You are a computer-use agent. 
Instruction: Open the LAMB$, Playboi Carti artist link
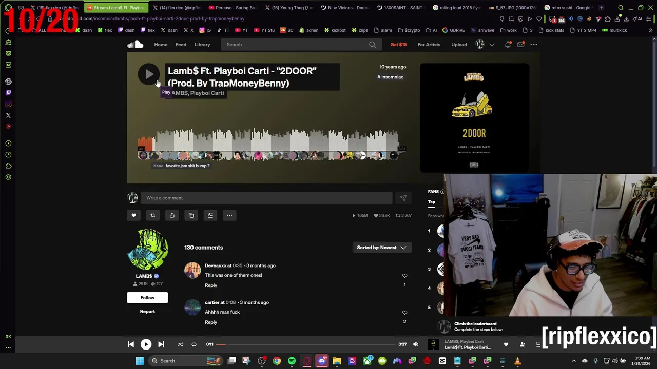[x=198, y=93]
